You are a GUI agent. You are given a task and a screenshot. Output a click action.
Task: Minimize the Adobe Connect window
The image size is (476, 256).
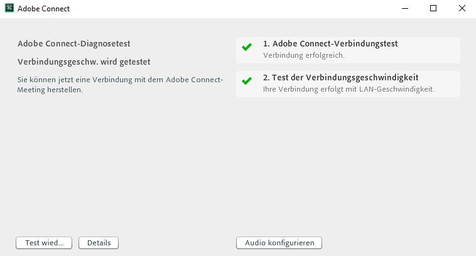pos(404,9)
